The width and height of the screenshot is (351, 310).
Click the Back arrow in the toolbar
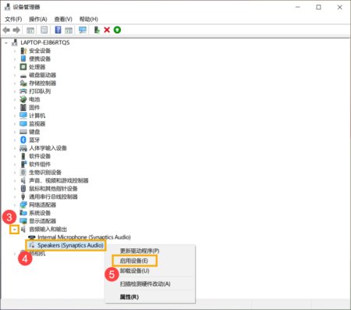click(6, 30)
